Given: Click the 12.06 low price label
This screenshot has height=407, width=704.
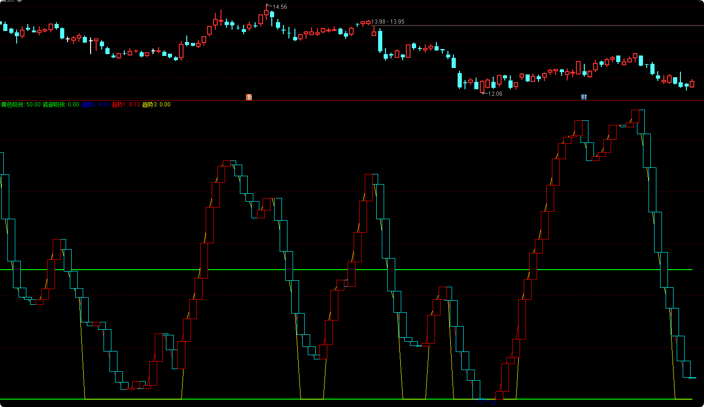Looking at the screenshot, I should click(495, 94).
